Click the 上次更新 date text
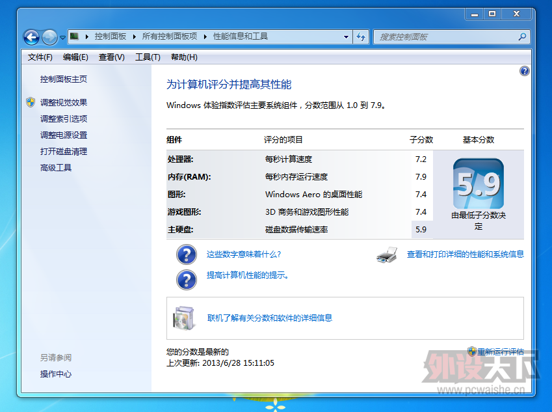This screenshot has width=552, height=412. coord(220,363)
